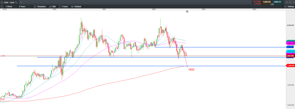Click the 2,000.000 price axis label

pyautogui.click(x=290, y=25)
